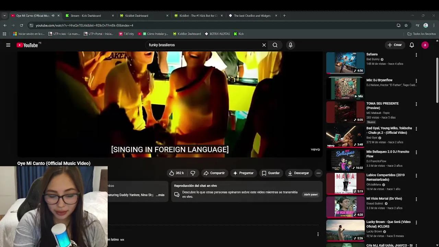
Task: Bookmark this page with the star
Action: point(406,25)
